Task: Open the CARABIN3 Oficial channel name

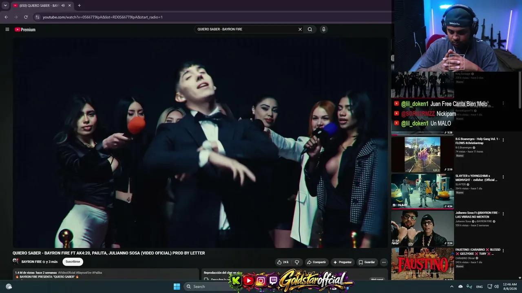Action: click(x=465, y=258)
